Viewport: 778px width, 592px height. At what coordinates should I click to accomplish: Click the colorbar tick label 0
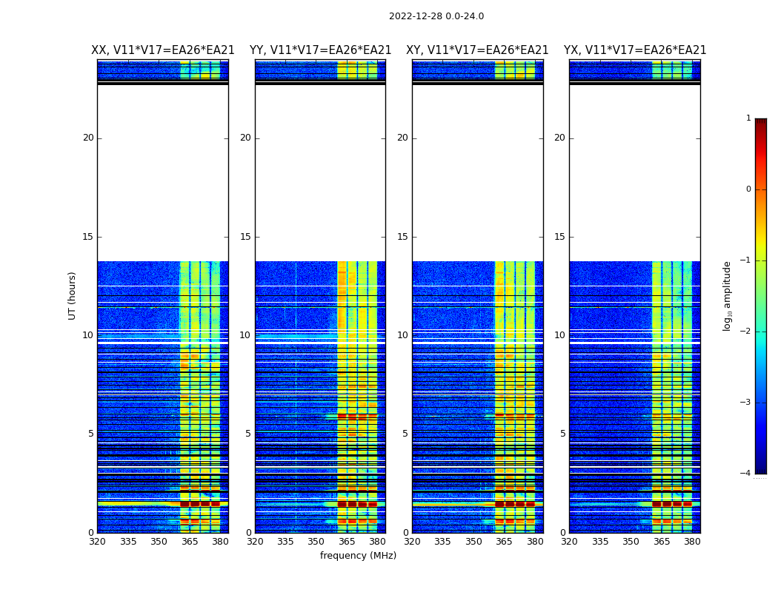748,189
